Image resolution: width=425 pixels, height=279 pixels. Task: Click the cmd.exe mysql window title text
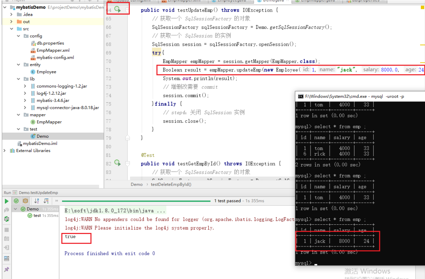coord(354,96)
